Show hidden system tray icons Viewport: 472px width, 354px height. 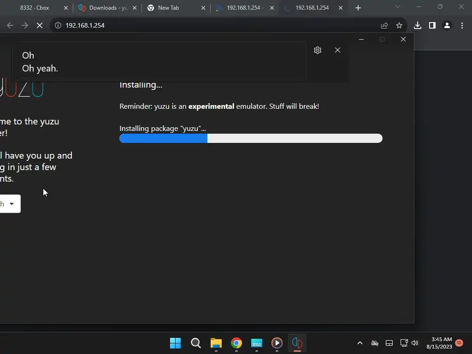coord(360,343)
